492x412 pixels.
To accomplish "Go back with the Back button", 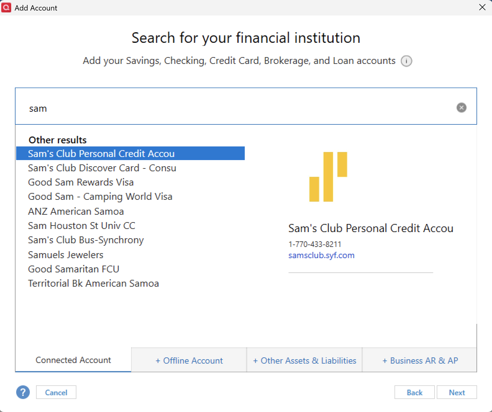I will 414,392.
